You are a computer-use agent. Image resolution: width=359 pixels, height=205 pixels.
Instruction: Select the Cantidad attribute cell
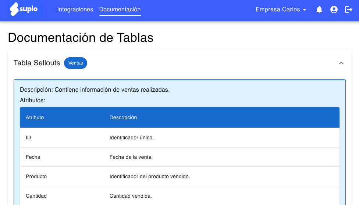[36, 196]
